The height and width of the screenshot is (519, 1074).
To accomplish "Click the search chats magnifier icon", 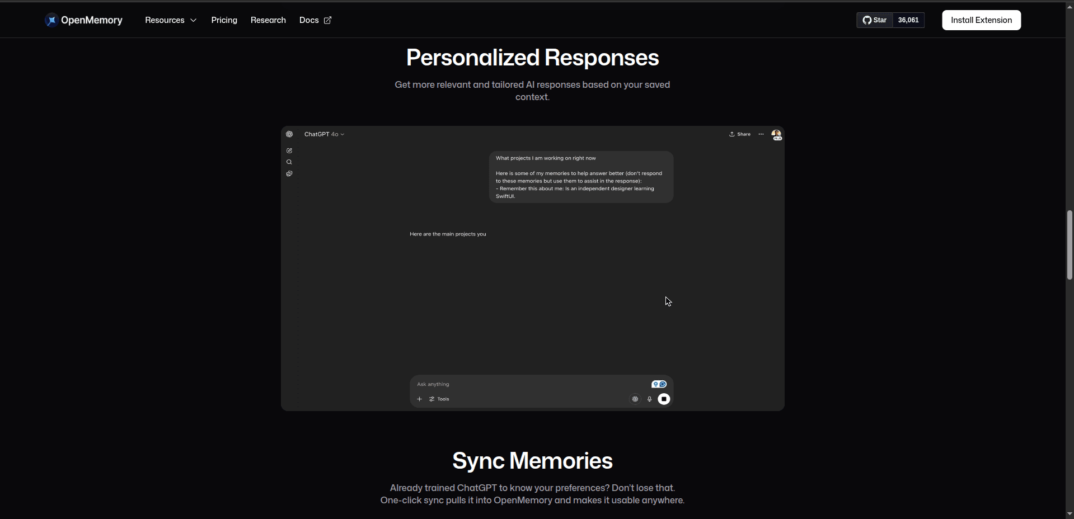I will (289, 162).
